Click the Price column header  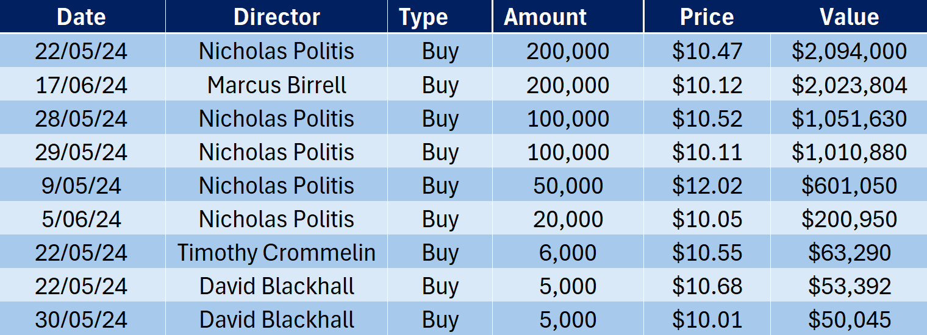(707, 17)
